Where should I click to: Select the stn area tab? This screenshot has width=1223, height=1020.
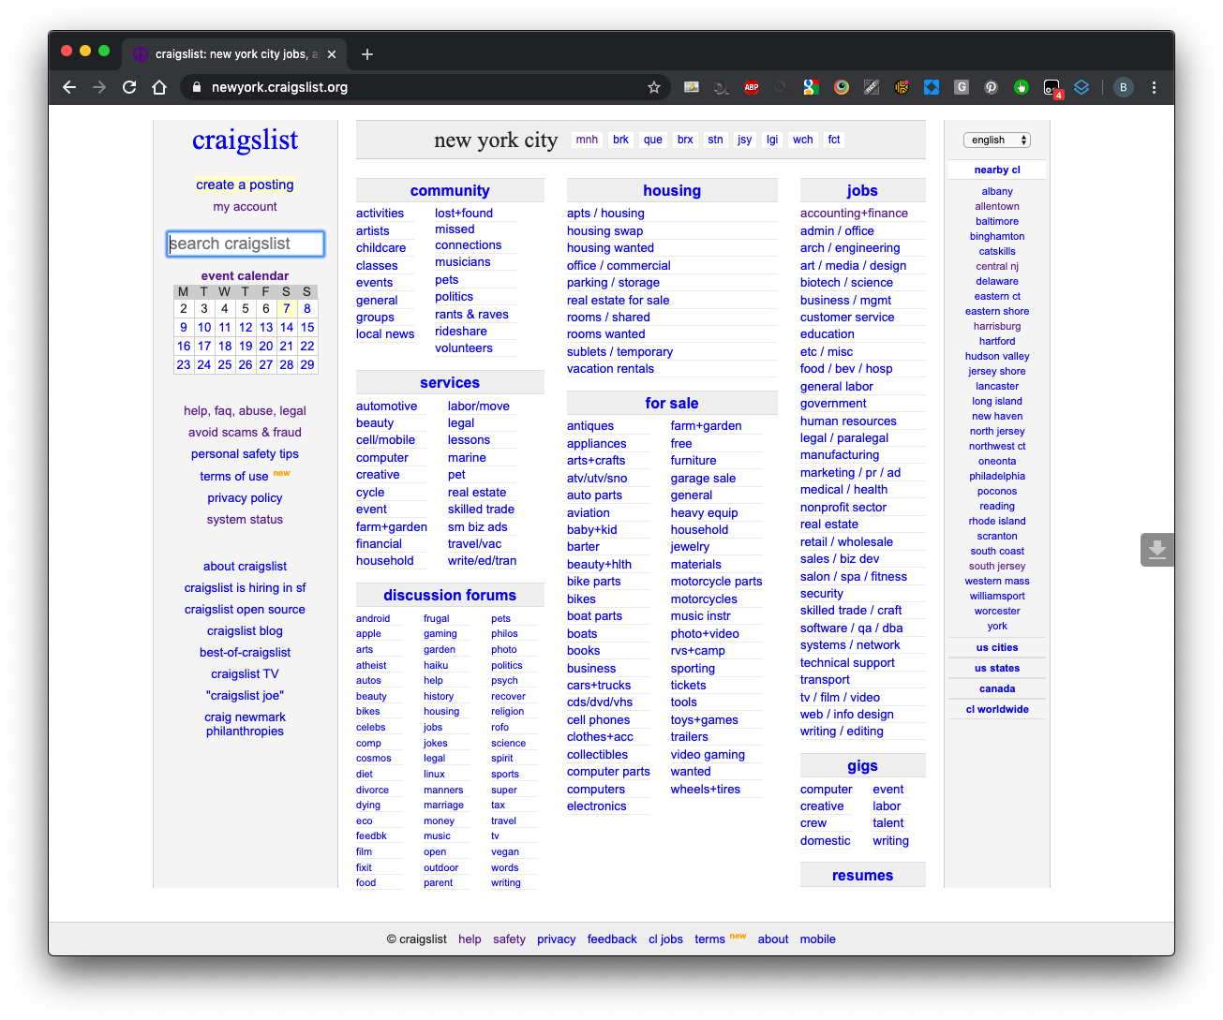715,140
